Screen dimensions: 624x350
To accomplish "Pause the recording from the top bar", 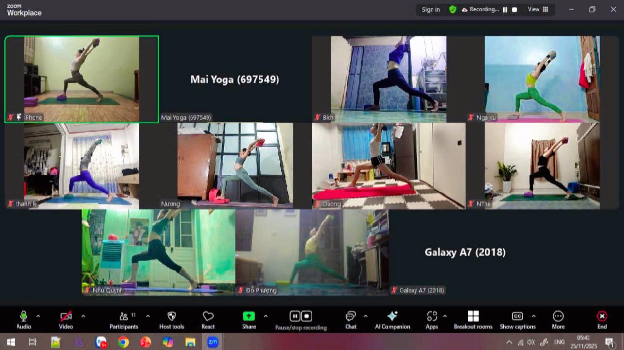I will tap(505, 9).
